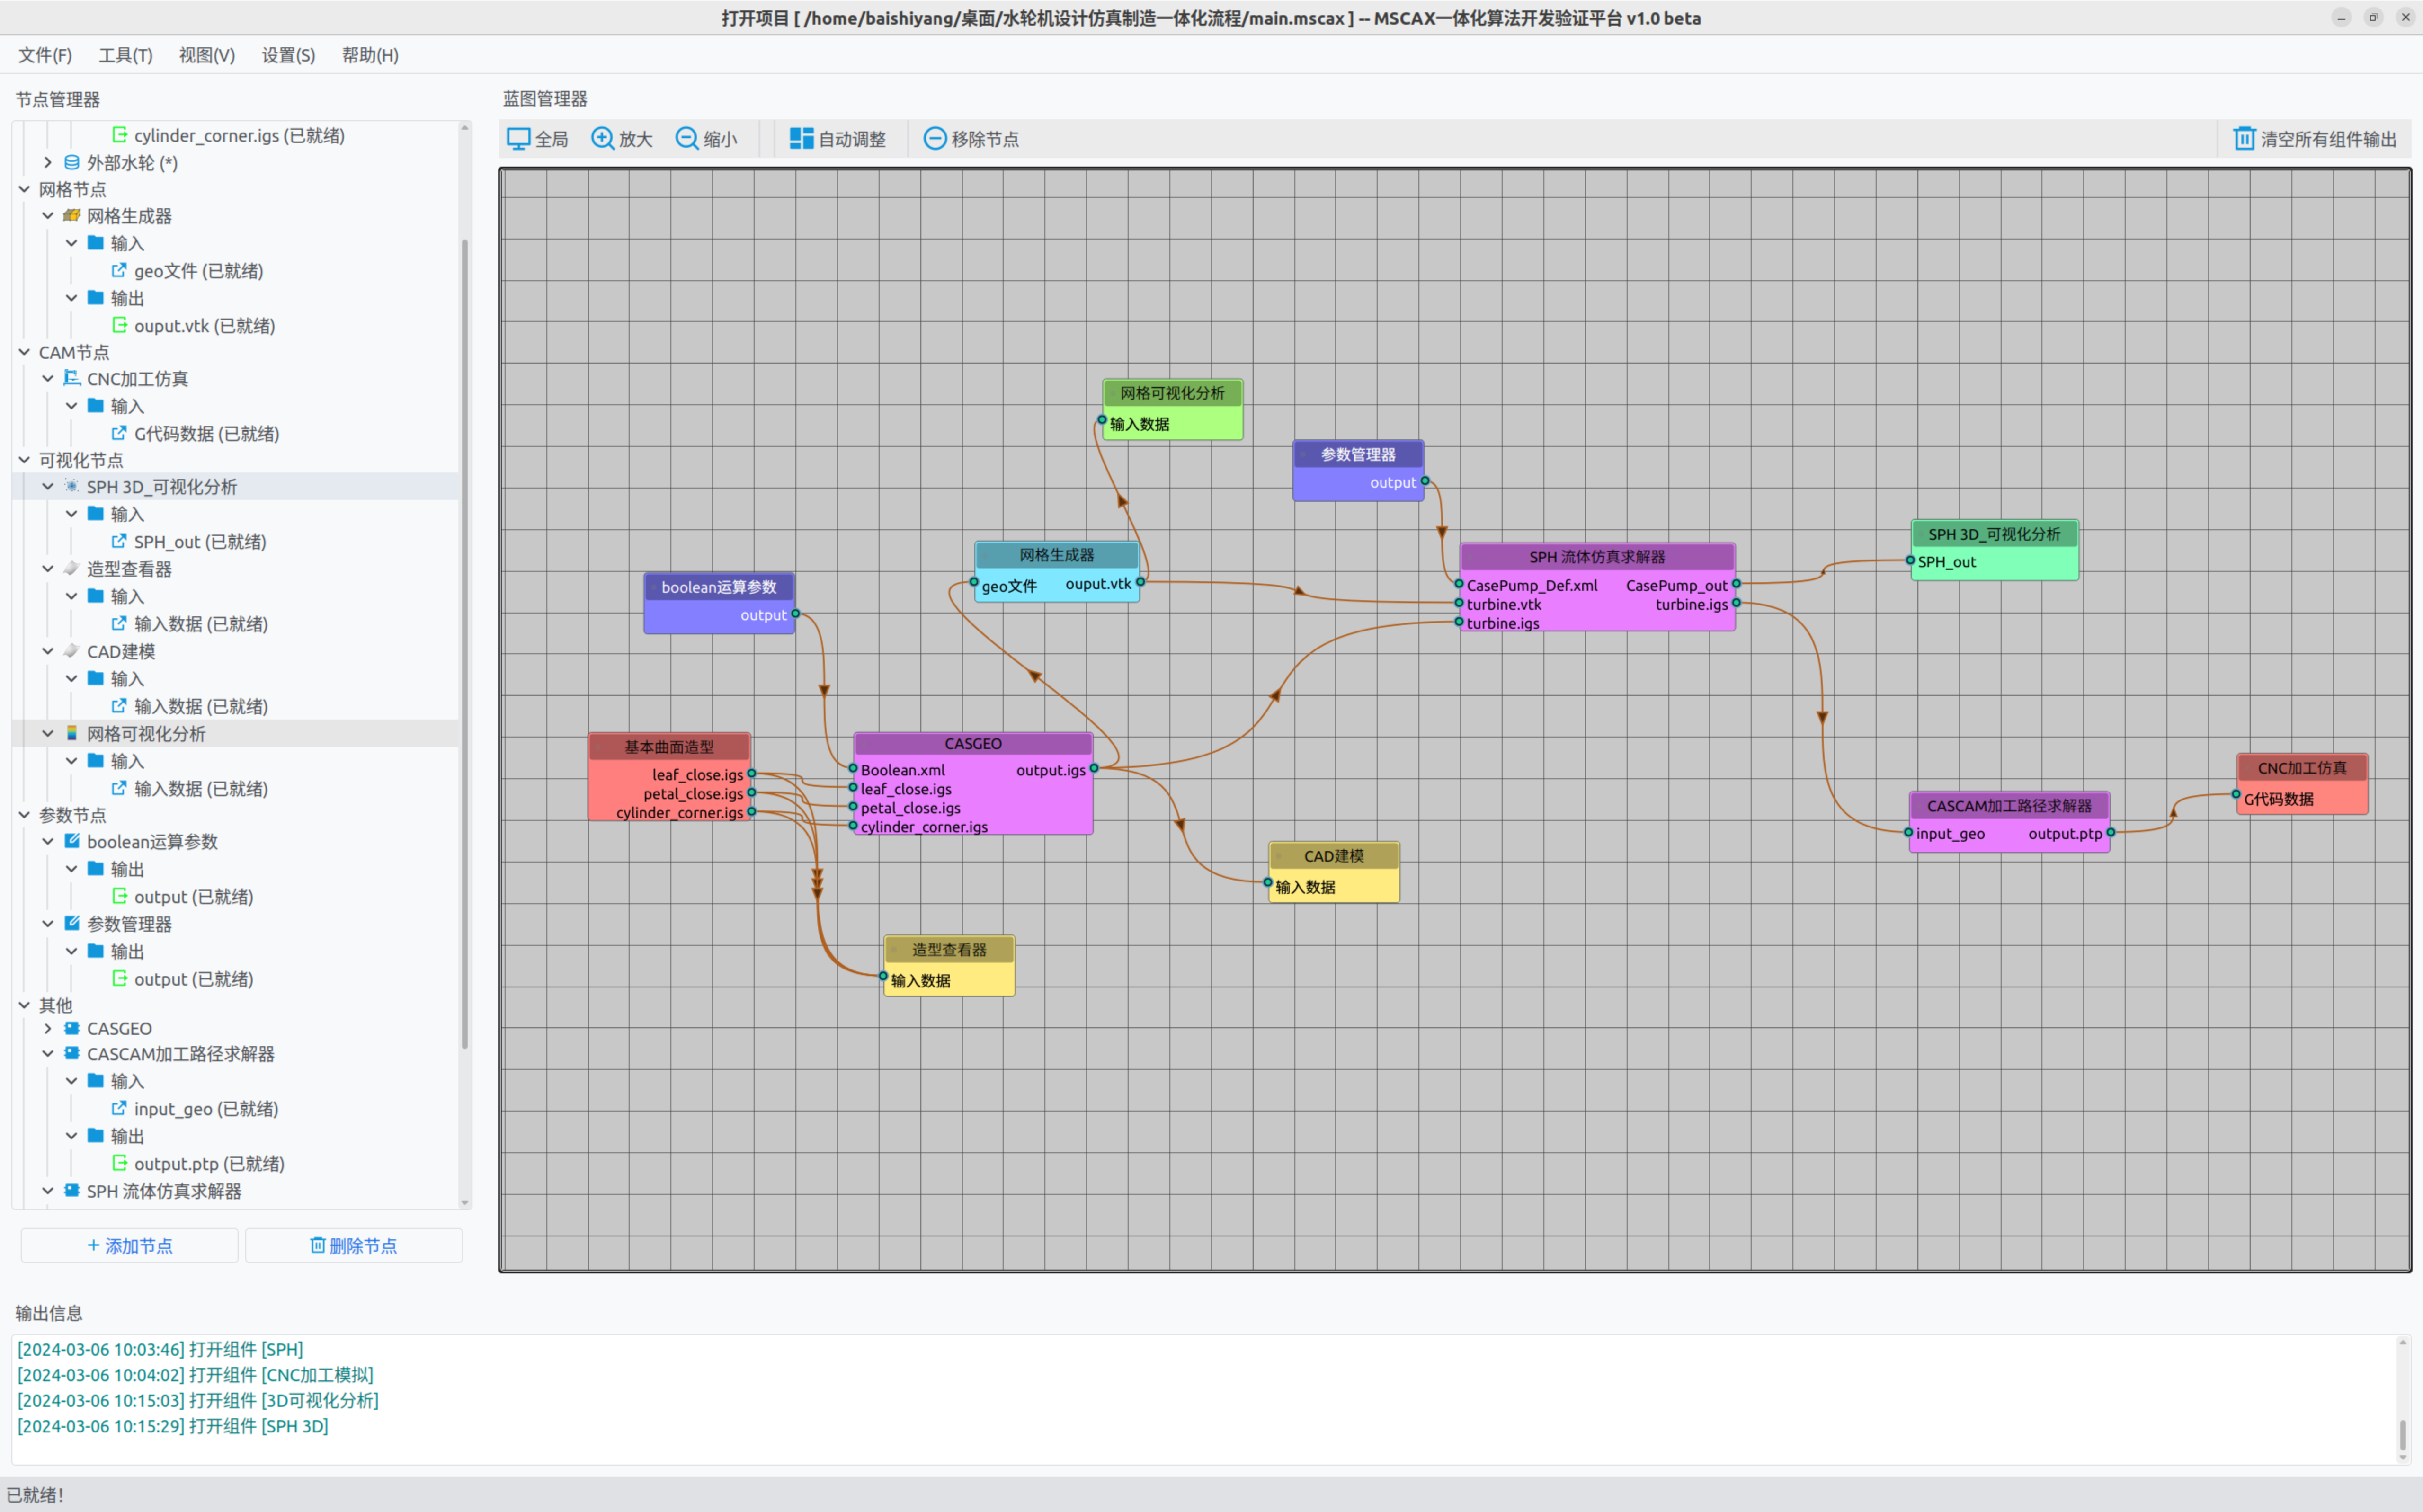This screenshot has height=1512, width=2423.
Task: Open the 视图(V) menu
Action: [206, 55]
